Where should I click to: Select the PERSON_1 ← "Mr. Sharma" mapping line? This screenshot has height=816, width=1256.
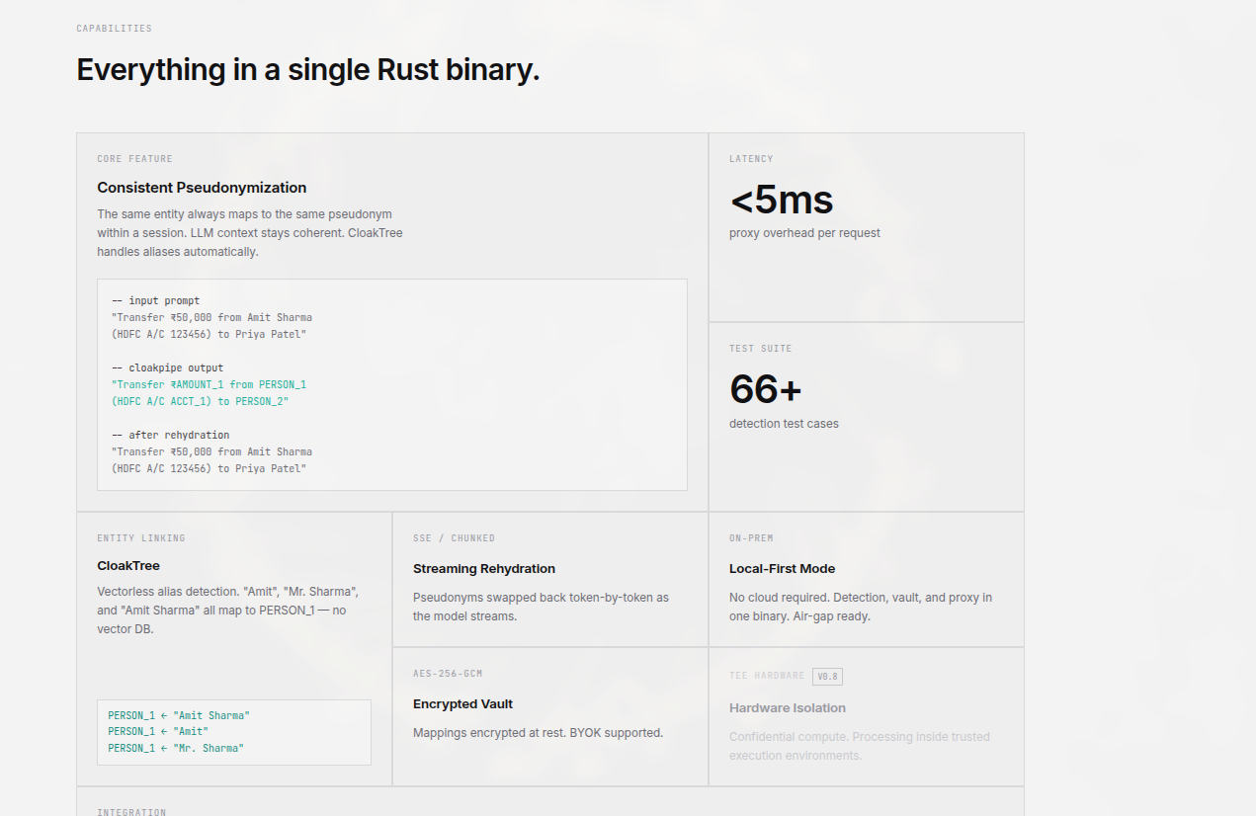point(176,749)
